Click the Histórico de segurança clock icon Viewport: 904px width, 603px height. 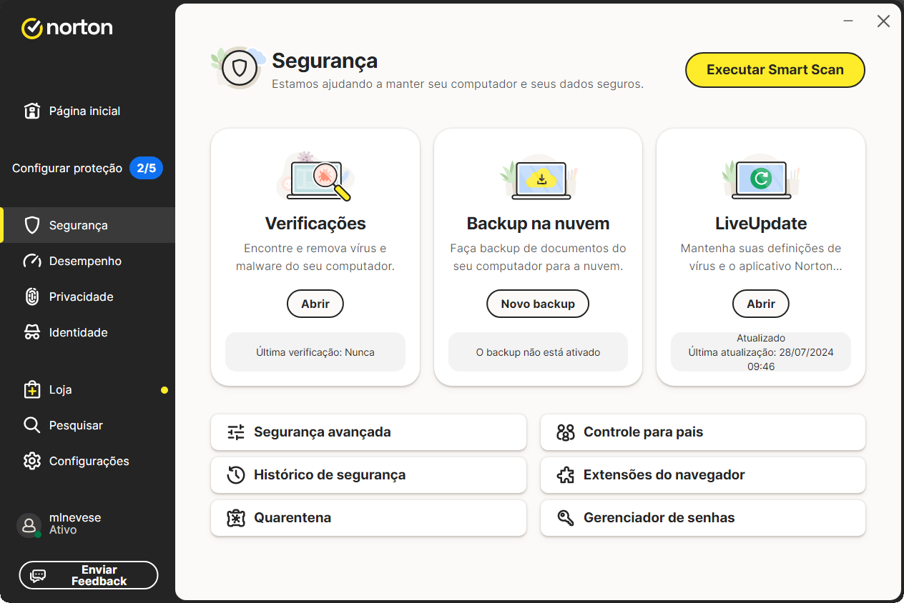[x=236, y=475]
